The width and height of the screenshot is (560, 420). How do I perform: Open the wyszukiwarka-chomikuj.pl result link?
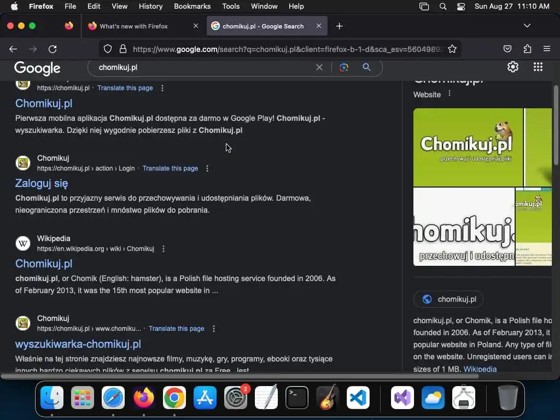[x=78, y=344]
